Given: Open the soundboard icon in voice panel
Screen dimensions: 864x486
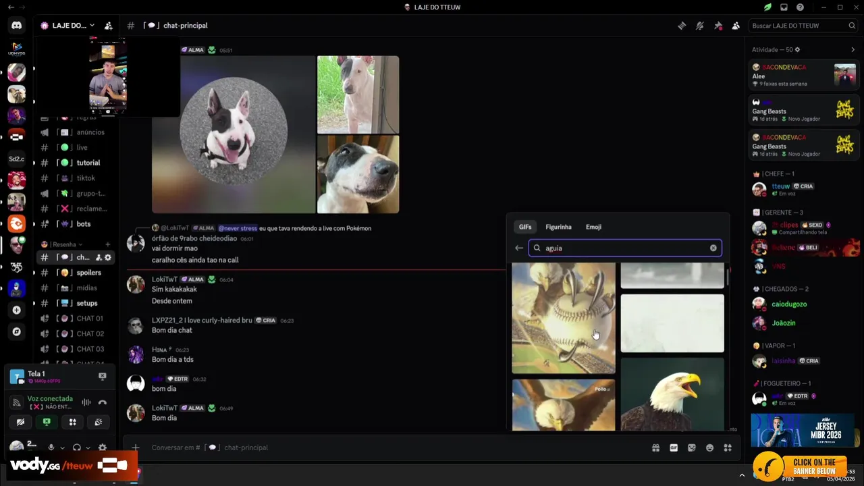Looking at the screenshot, I should pos(99,422).
